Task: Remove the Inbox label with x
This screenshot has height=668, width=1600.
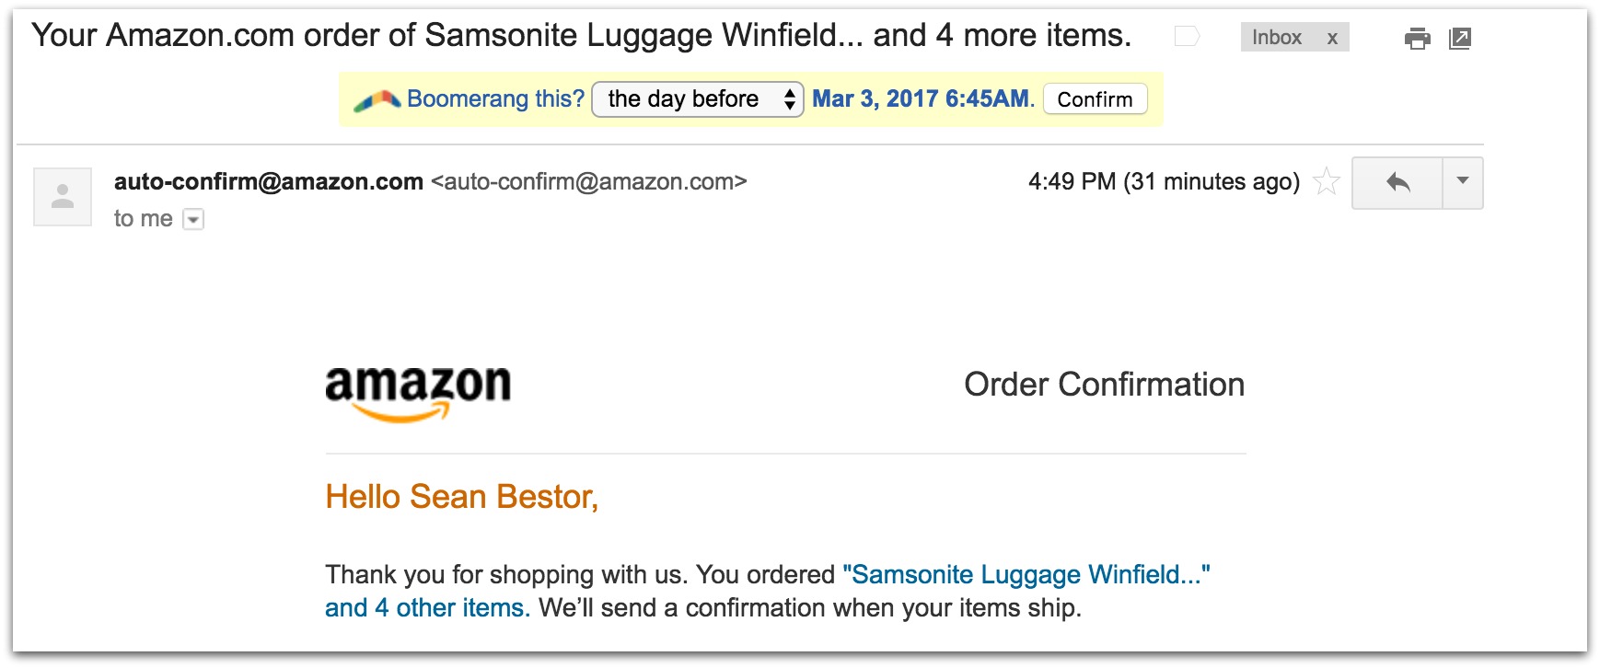Action: point(1332,38)
